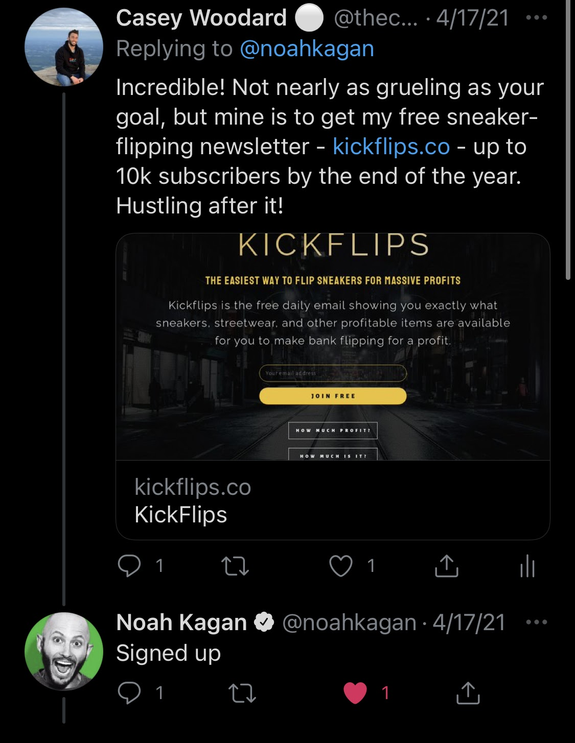Unlike Noah Kagan's 'Signed up' tweet
Image resolution: width=575 pixels, height=743 pixels.
click(x=355, y=693)
